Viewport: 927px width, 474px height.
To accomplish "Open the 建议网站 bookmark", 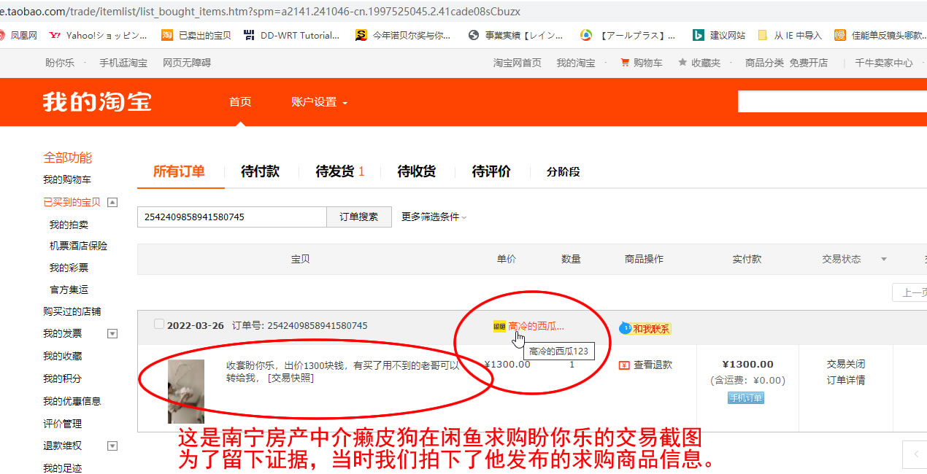I will 718,35.
